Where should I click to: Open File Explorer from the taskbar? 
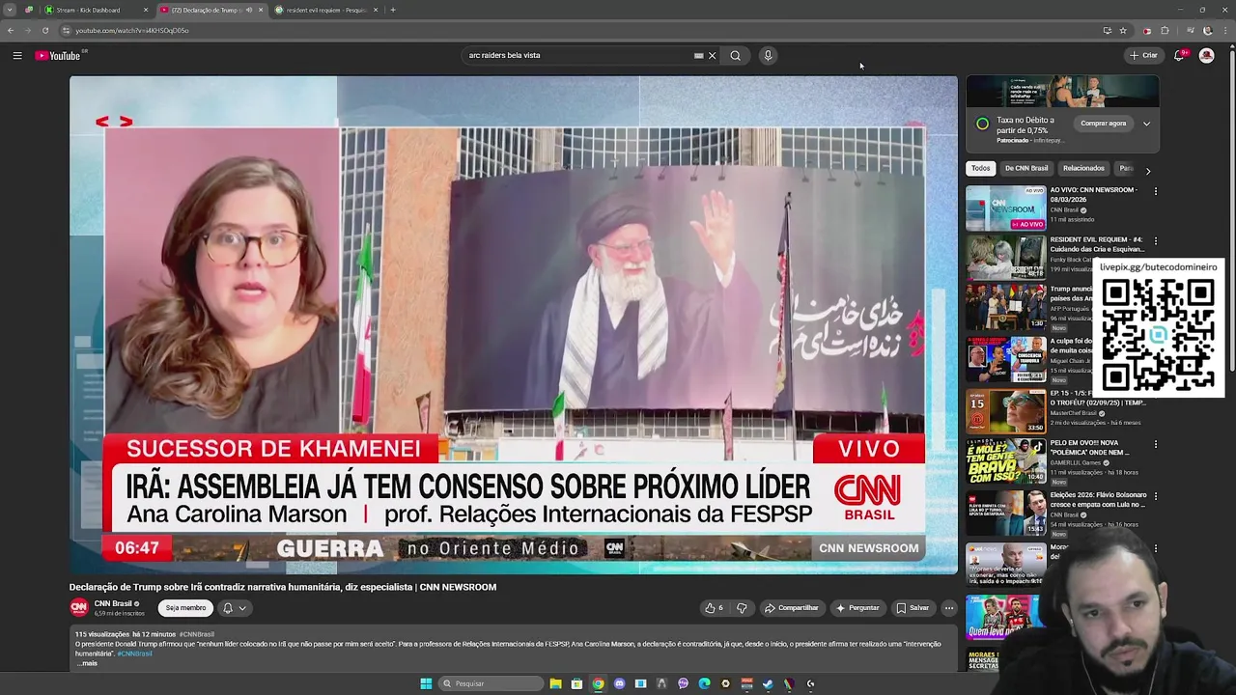coord(555,683)
